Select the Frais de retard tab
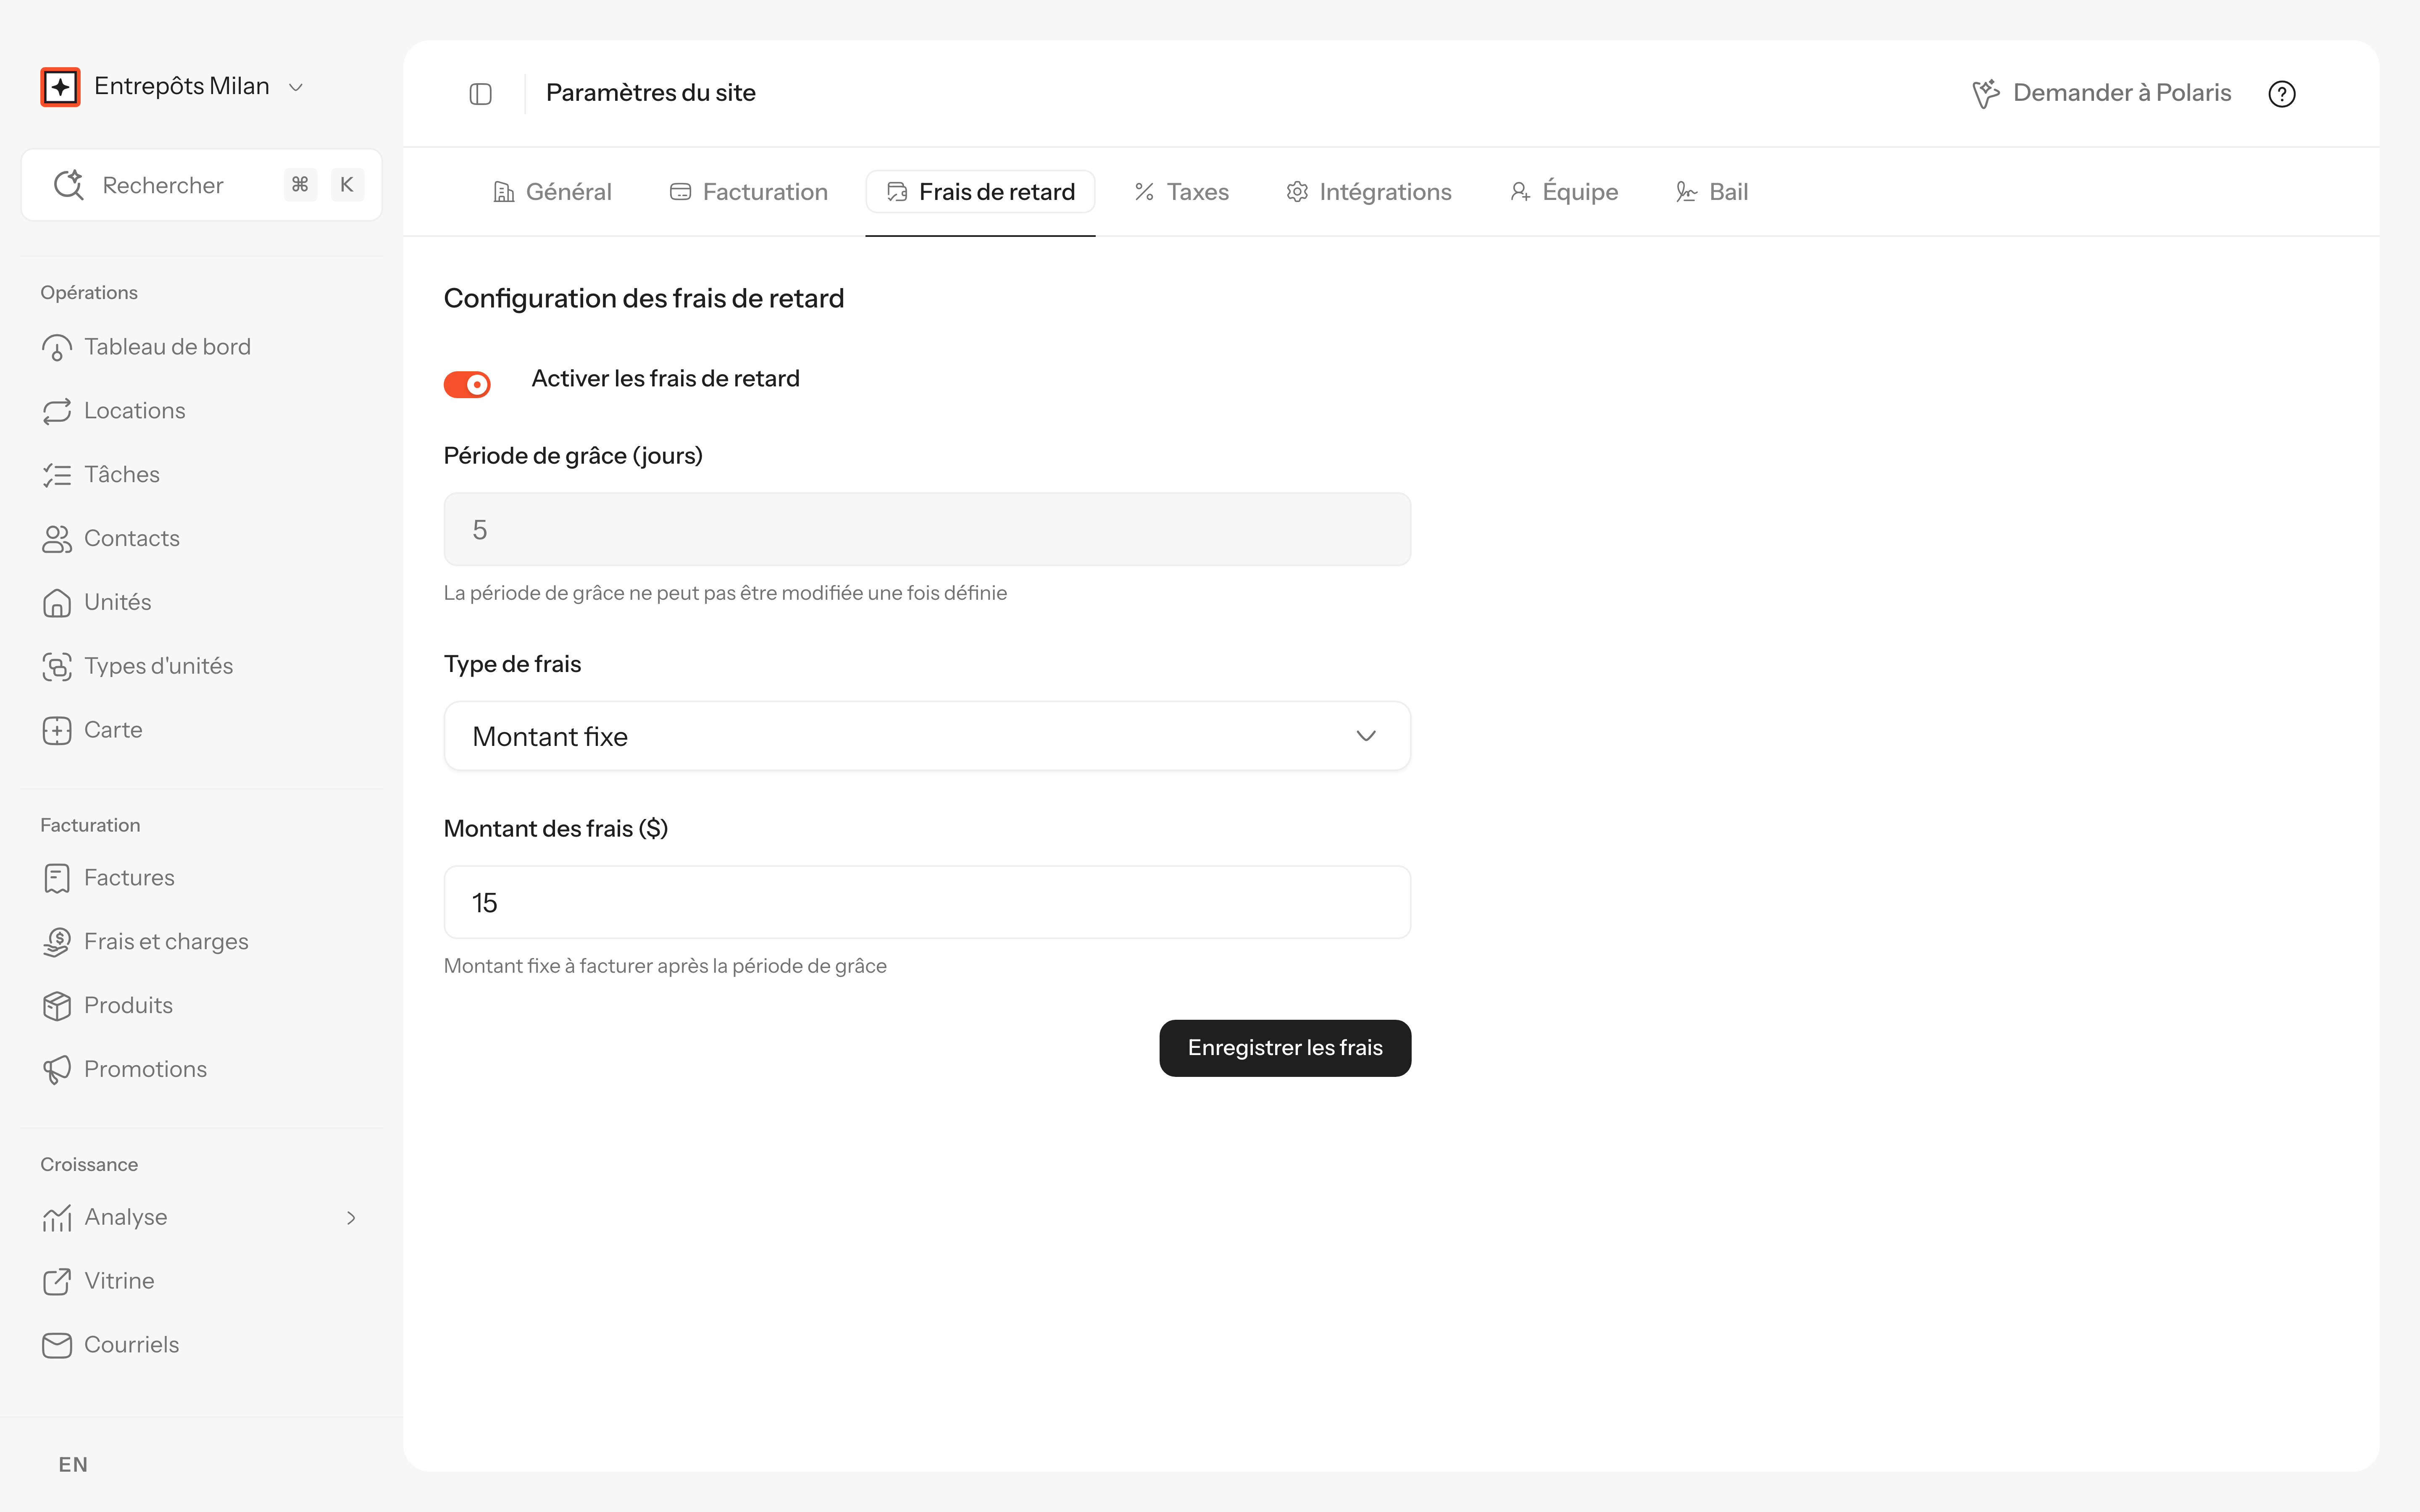The width and height of the screenshot is (2420, 1512). 980,192
